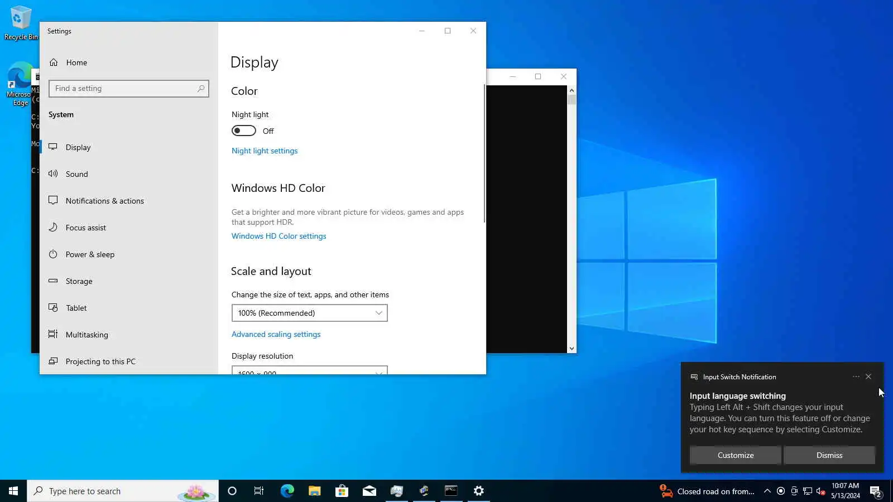Open the Windows Start menu
Image resolution: width=893 pixels, height=502 pixels.
click(13, 491)
